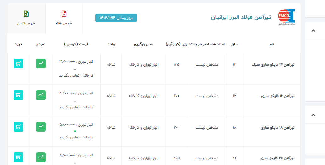Click the cart icon for تیرآهن ۱۶ row
Screen dimensions: 325x165
(18, 95)
